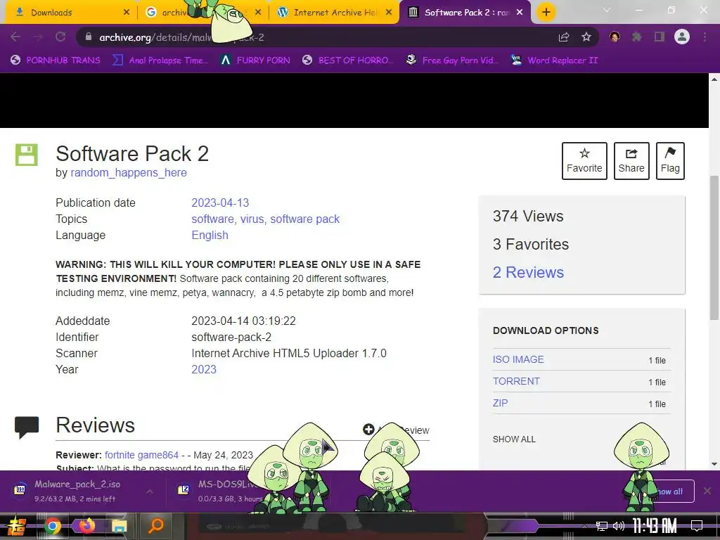The image size is (720, 540).
Task: Click the share page icon in address bar
Action: pos(564,37)
